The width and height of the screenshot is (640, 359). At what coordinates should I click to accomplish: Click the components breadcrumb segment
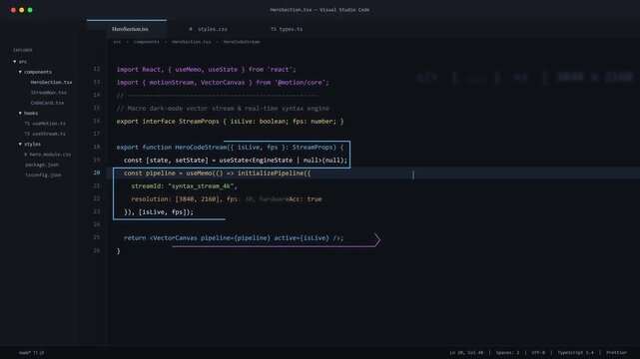click(146, 42)
